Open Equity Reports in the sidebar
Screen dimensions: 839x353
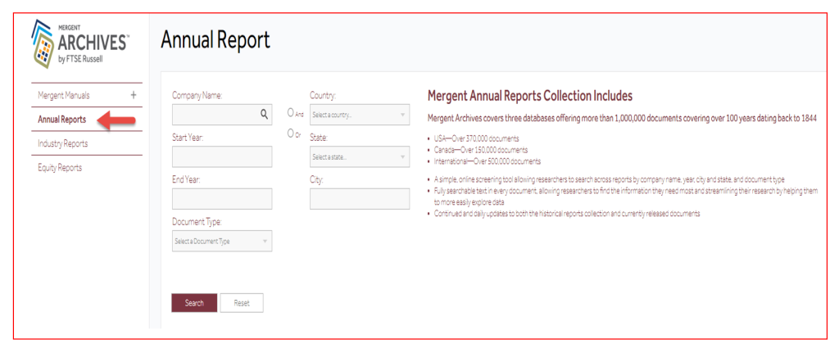click(60, 168)
